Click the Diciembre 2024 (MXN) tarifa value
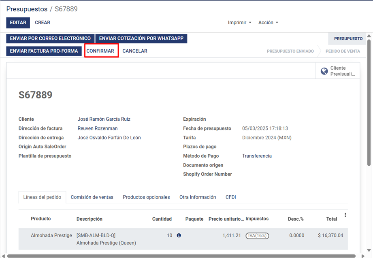The width and height of the screenshot is (373, 258). pos(266,138)
